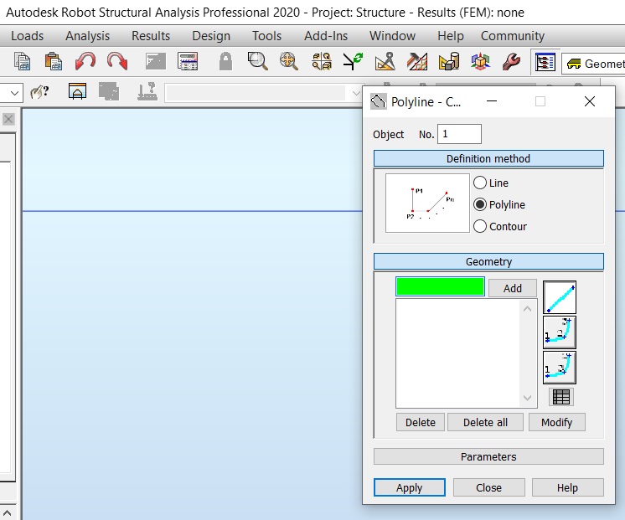
Task: Minimize the Polyline dialog
Action: coord(492,101)
